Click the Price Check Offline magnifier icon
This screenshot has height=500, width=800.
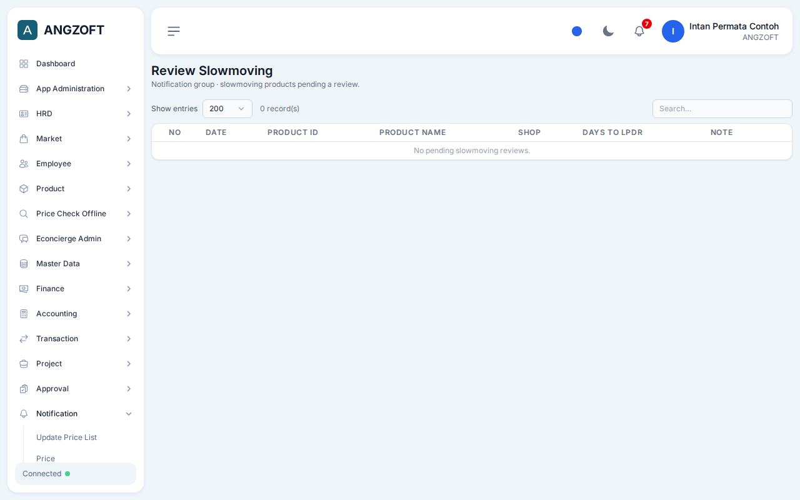click(x=24, y=214)
